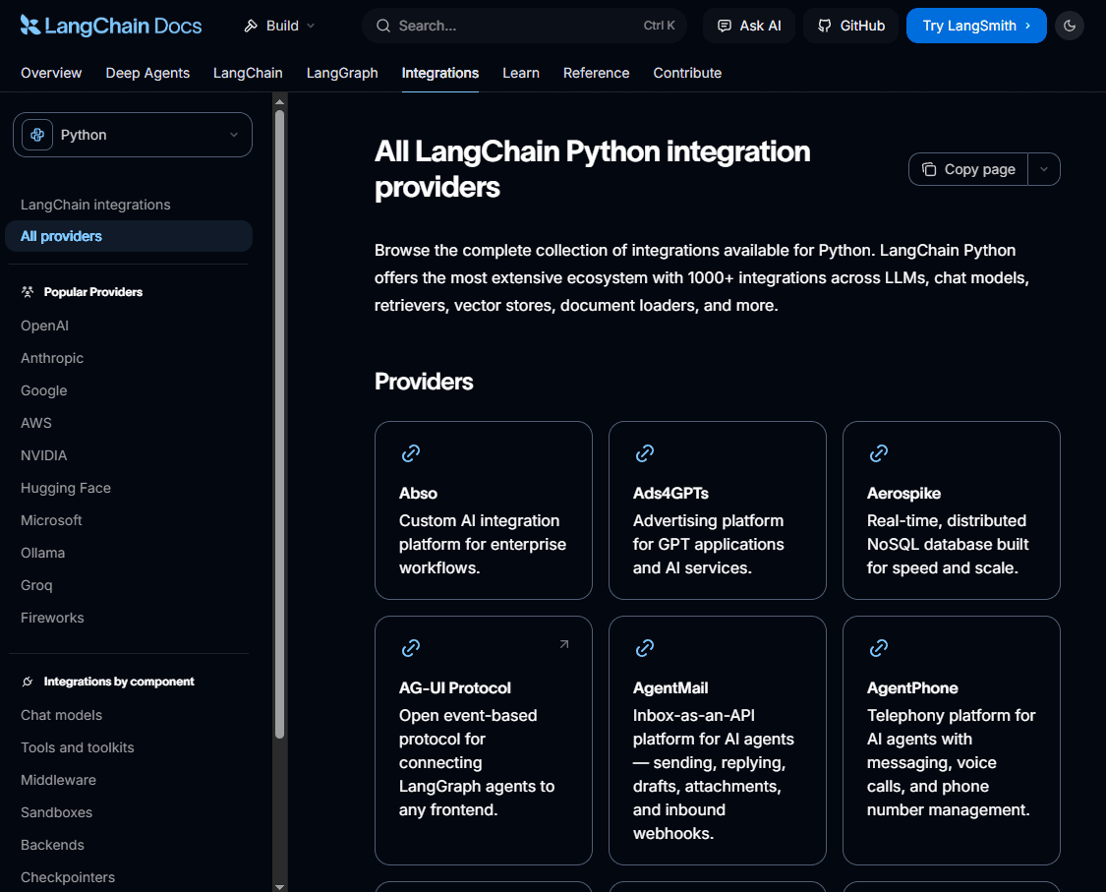Click the GitHub button
1106x892 pixels.
coord(850,27)
